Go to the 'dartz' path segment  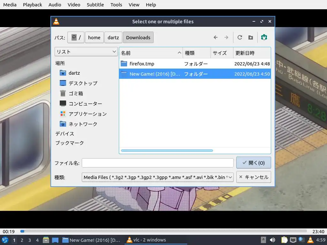pyautogui.click(x=113, y=38)
